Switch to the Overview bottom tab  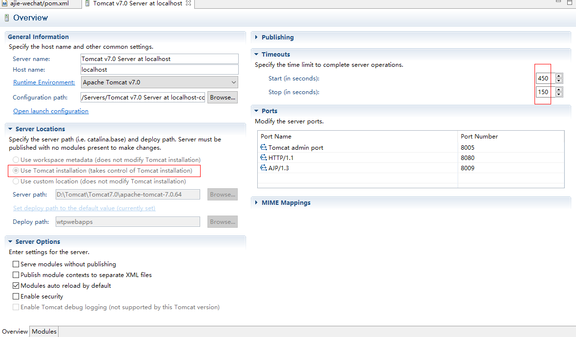pyautogui.click(x=15, y=331)
